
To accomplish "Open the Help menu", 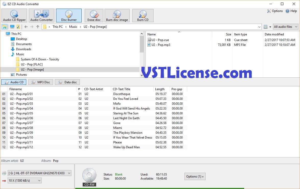I will pos(291,11).
